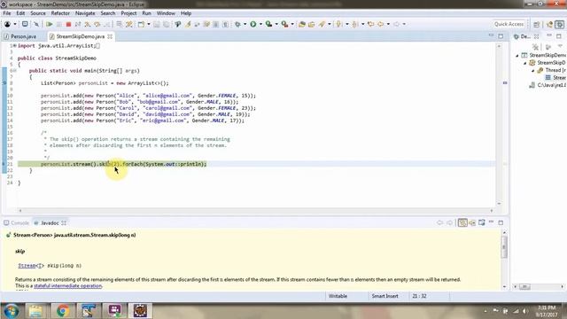Select the Javadoc view tab

click(x=50, y=222)
